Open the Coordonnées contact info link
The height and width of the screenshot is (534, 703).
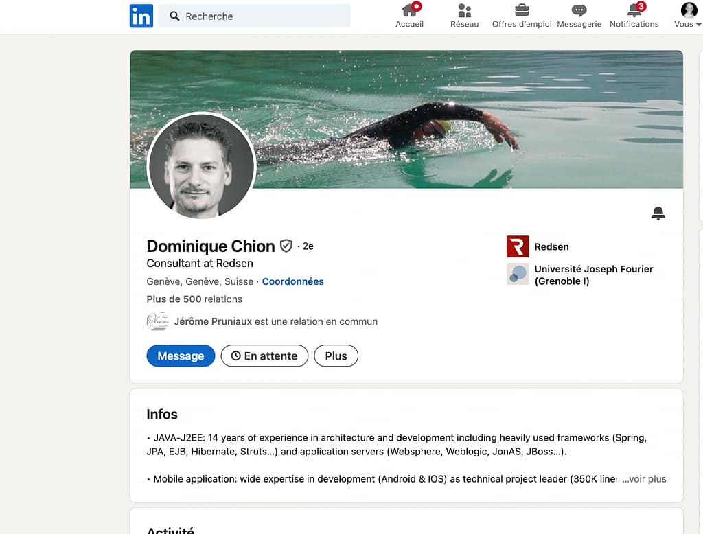coord(292,281)
